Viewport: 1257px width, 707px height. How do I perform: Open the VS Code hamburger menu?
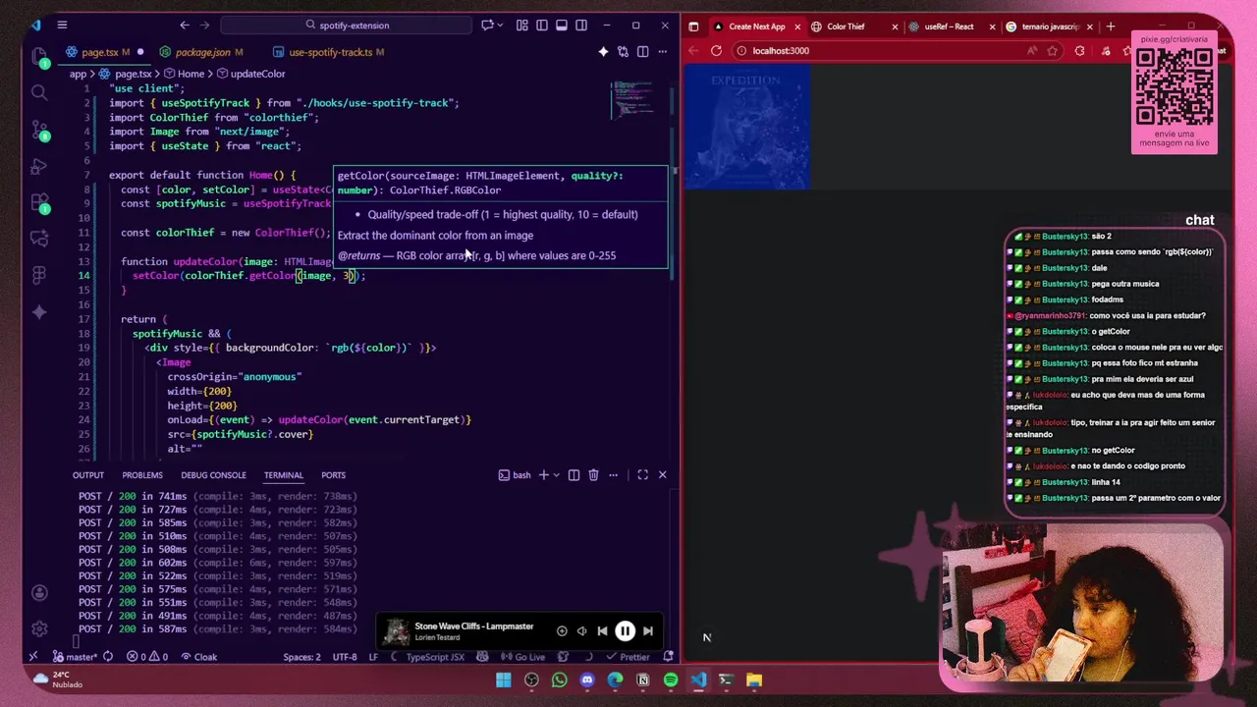(x=62, y=26)
